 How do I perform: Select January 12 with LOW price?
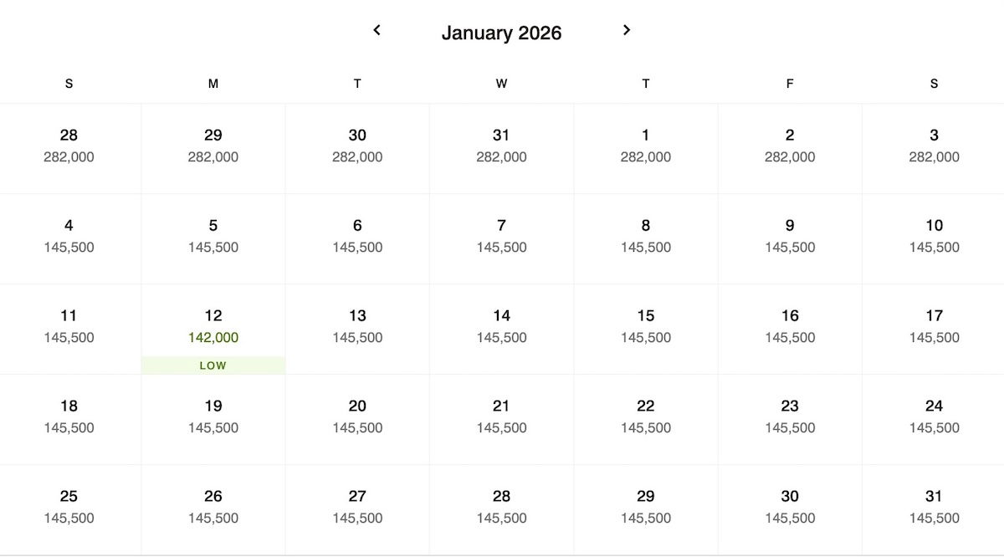coord(213,326)
